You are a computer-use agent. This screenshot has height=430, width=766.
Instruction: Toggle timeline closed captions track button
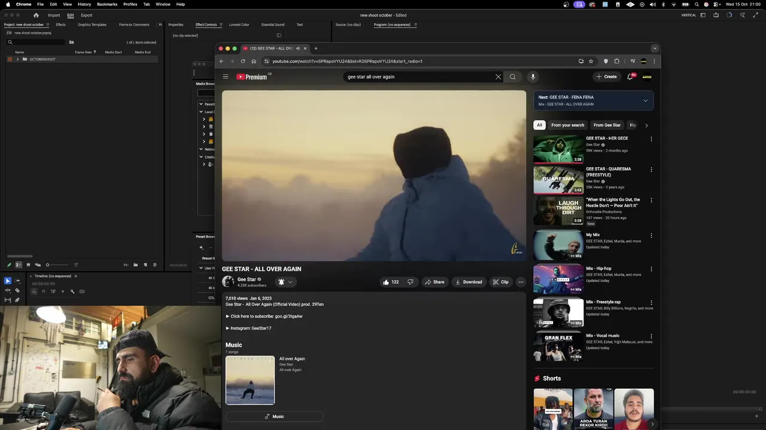[x=82, y=291]
